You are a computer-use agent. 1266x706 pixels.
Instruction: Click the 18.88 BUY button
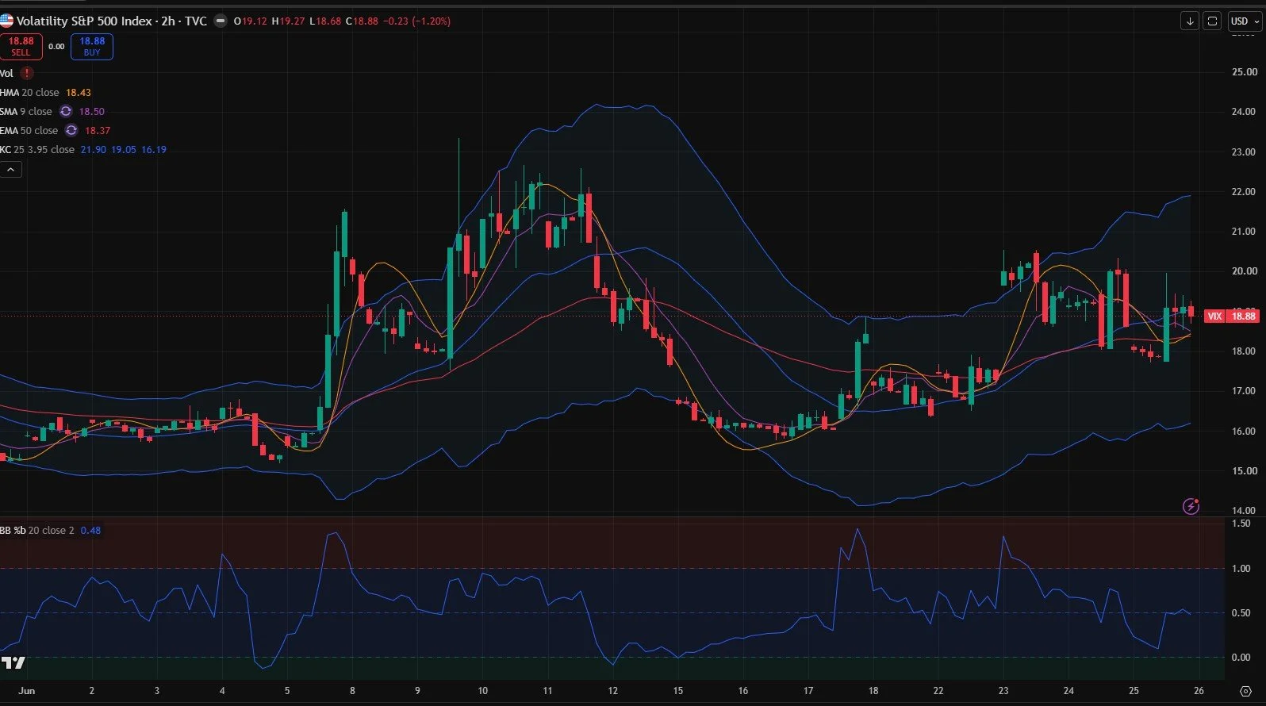pos(92,47)
